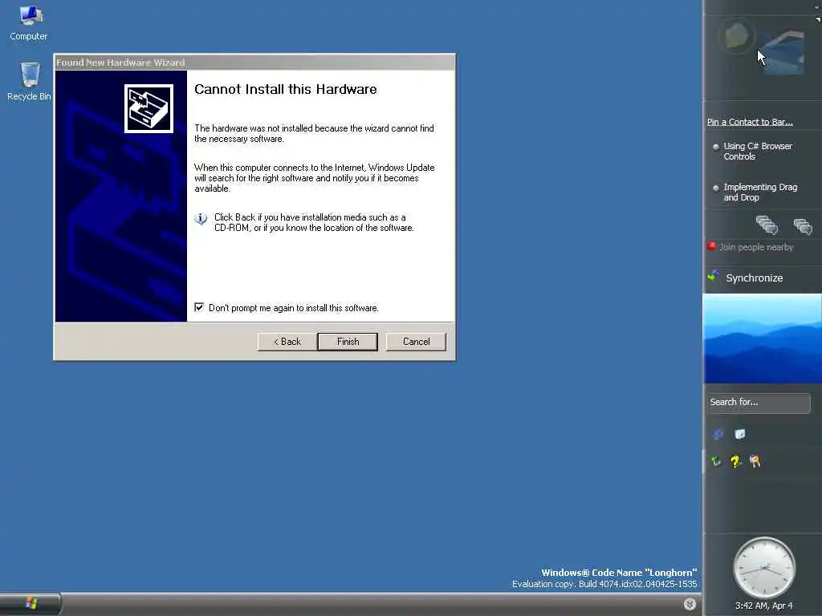Click the Pin a Contact to Bar link
The height and width of the screenshot is (616, 822).
[x=750, y=122]
